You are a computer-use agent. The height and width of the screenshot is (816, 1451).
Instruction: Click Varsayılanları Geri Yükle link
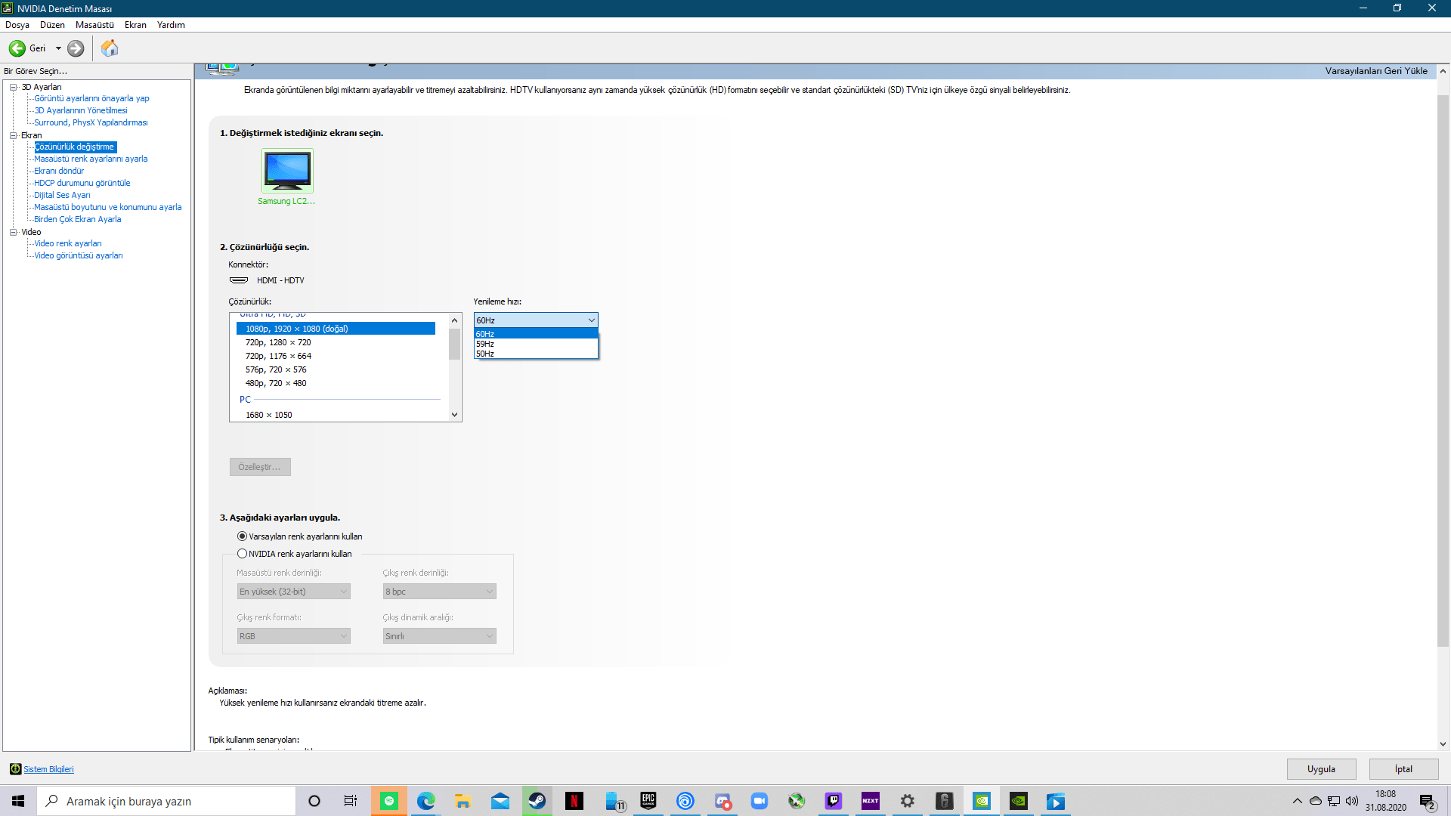click(x=1375, y=71)
